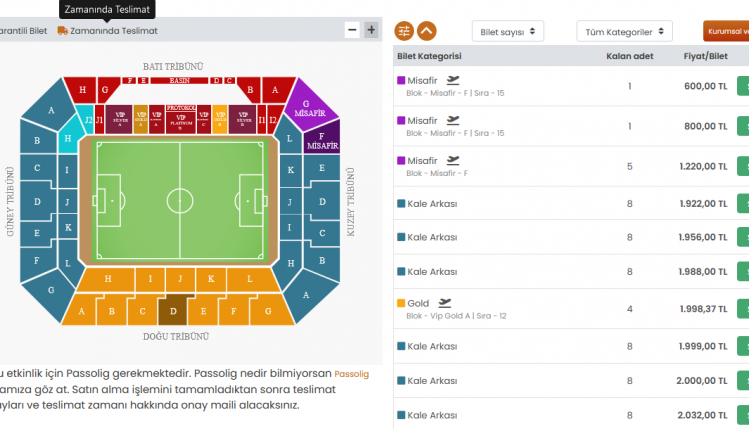Click the Zamanında Teslimat truck icon

pos(62,31)
